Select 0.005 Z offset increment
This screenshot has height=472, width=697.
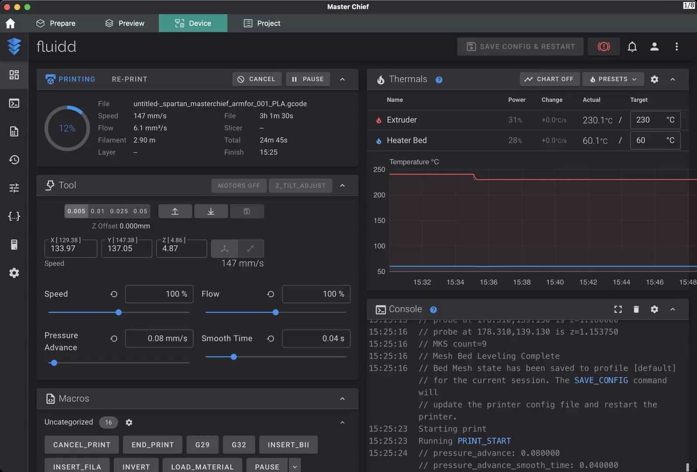[x=76, y=211]
